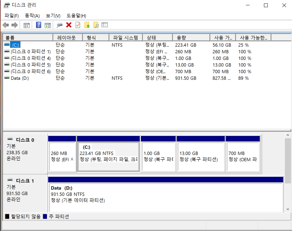292x231 pixels.
Task: Click the 디스크 0 label panel
Action: [25, 154]
